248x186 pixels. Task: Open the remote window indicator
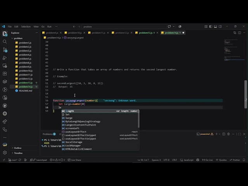(4, 160)
